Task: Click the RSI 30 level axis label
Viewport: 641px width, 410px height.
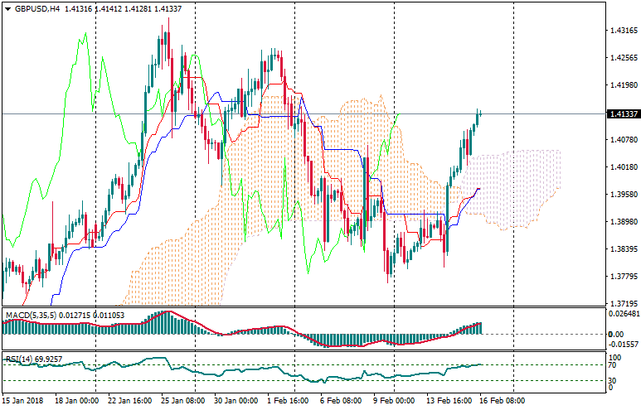Action: click(x=612, y=380)
